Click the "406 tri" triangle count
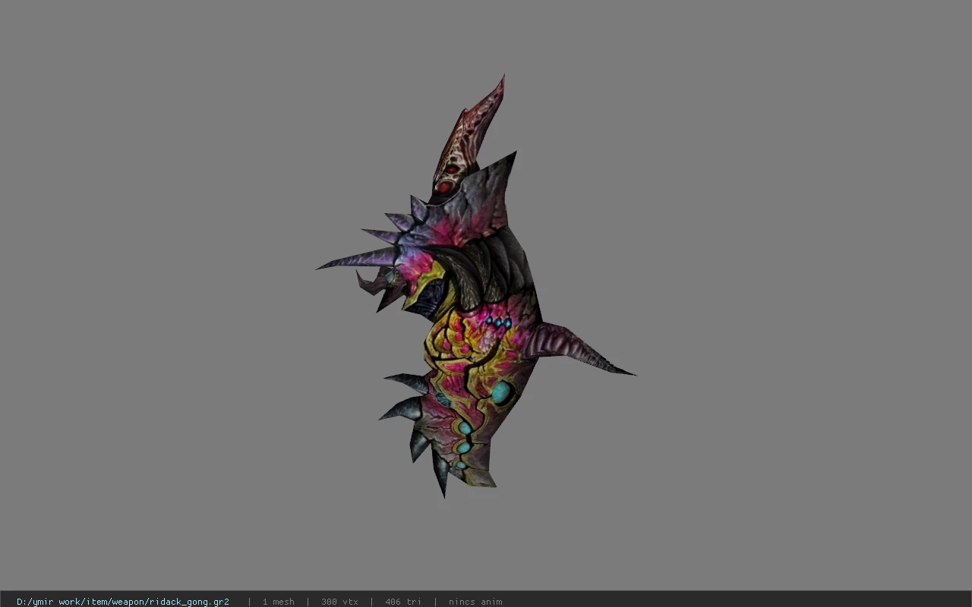Image resolution: width=972 pixels, height=607 pixels. (403, 602)
